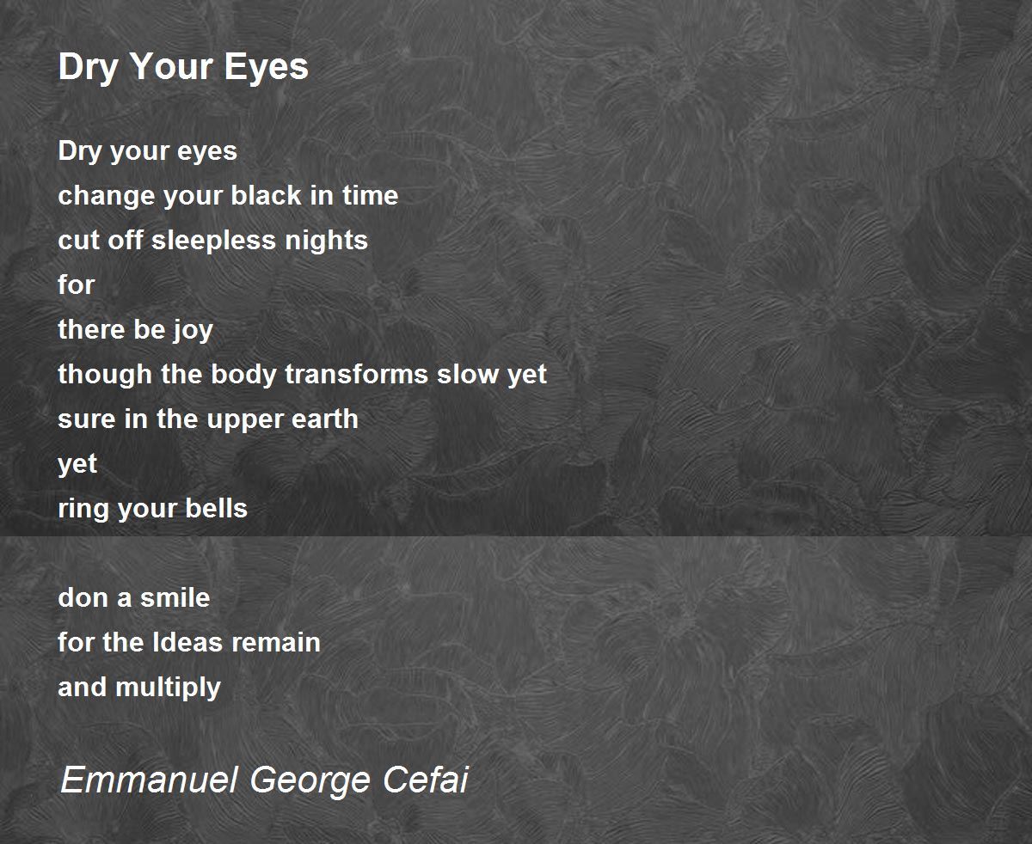Click the first line "Dry your eyes"

pos(147,152)
